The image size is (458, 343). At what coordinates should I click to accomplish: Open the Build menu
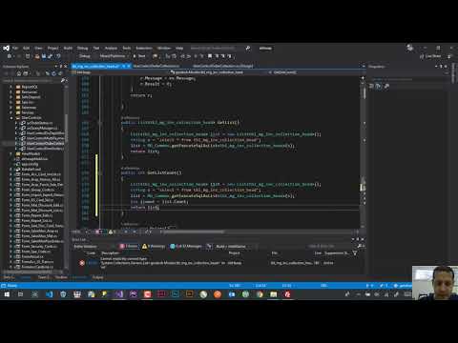(68, 49)
